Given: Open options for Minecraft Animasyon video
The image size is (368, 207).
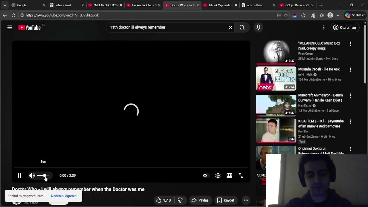Looking at the screenshot, I should pyautogui.click(x=350, y=95).
